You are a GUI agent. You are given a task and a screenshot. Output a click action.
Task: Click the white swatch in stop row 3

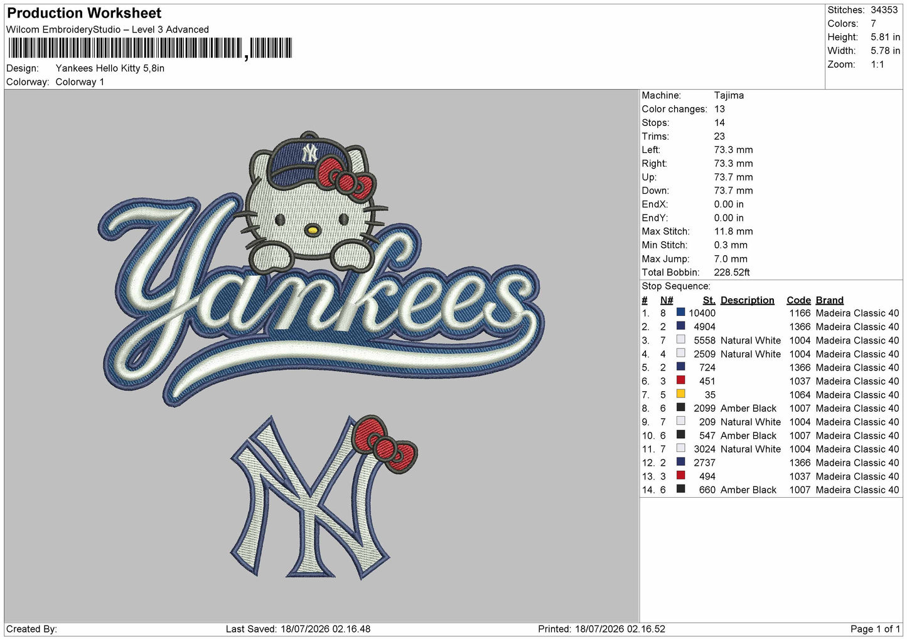680,339
